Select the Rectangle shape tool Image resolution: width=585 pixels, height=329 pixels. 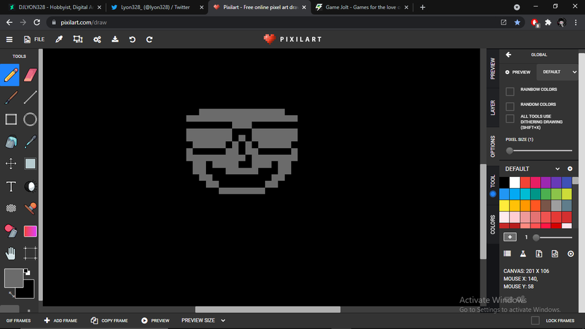(x=11, y=120)
